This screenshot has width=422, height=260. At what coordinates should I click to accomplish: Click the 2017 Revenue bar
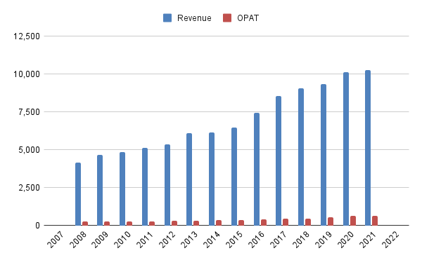279,160
